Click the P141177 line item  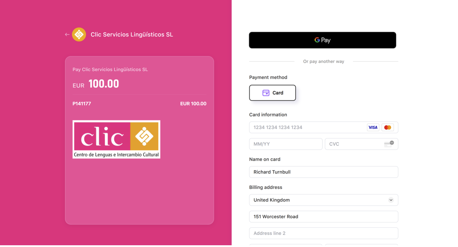tap(139, 104)
